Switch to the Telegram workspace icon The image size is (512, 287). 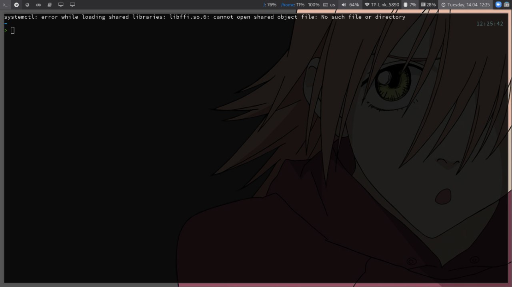[x=16, y=5]
